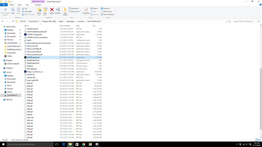Create a New folder
The height and width of the screenshot is (147, 262).
point(65,11)
